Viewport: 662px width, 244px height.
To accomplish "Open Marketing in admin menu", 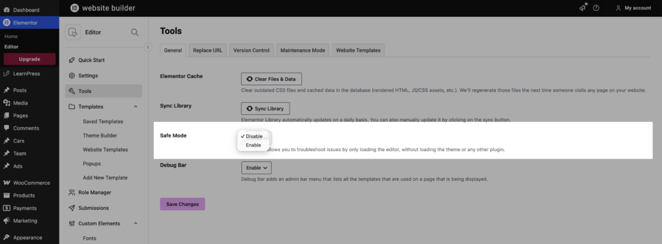I will point(30,221).
